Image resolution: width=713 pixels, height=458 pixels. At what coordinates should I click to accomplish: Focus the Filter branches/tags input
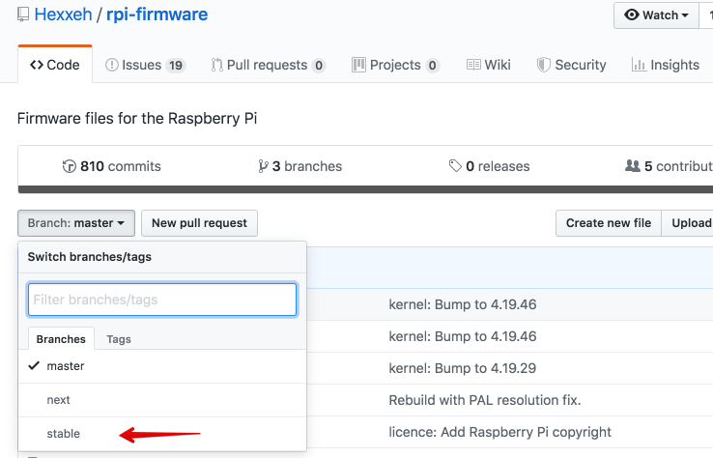click(x=162, y=300)
